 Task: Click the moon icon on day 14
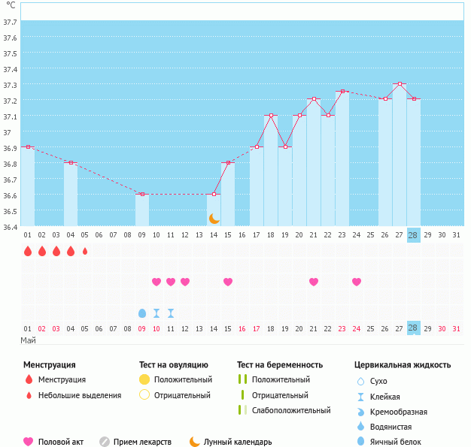(x=214, y=218)
